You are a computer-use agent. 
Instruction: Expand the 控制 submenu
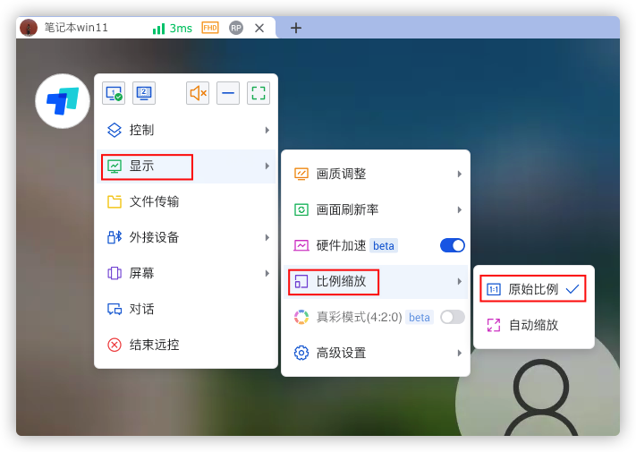click(x=186, y=130)
